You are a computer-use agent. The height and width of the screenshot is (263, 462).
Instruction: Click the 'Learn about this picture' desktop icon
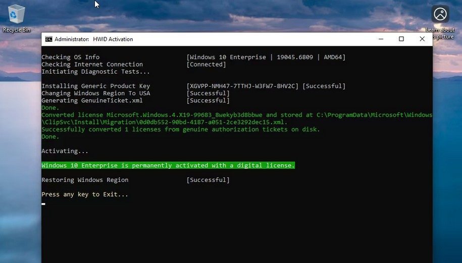[x=440, y=22]
